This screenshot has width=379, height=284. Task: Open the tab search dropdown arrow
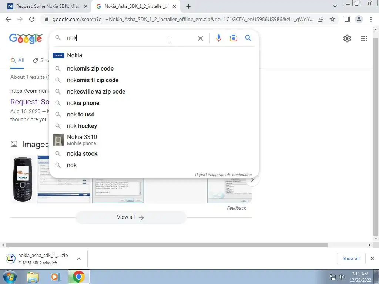335,6
